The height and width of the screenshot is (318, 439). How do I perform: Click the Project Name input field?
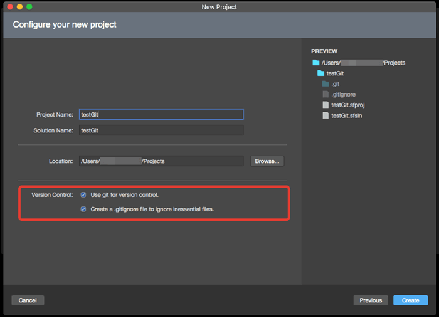point(161,114)
